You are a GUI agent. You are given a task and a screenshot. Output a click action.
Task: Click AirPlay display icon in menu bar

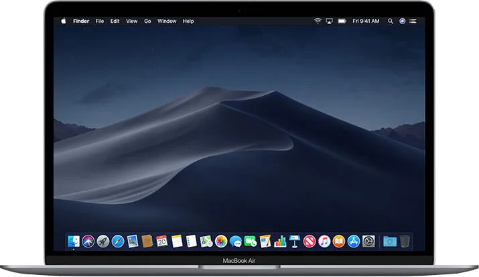pos(329,21)
